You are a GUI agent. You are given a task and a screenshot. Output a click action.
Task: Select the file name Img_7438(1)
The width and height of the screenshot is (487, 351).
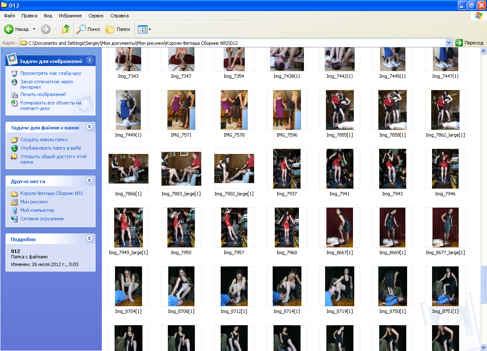click(287, 76)
